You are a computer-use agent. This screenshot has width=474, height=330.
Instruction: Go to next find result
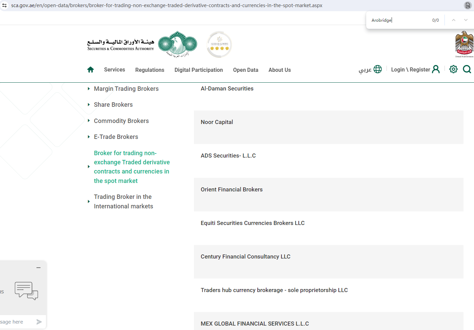[466, 20]
